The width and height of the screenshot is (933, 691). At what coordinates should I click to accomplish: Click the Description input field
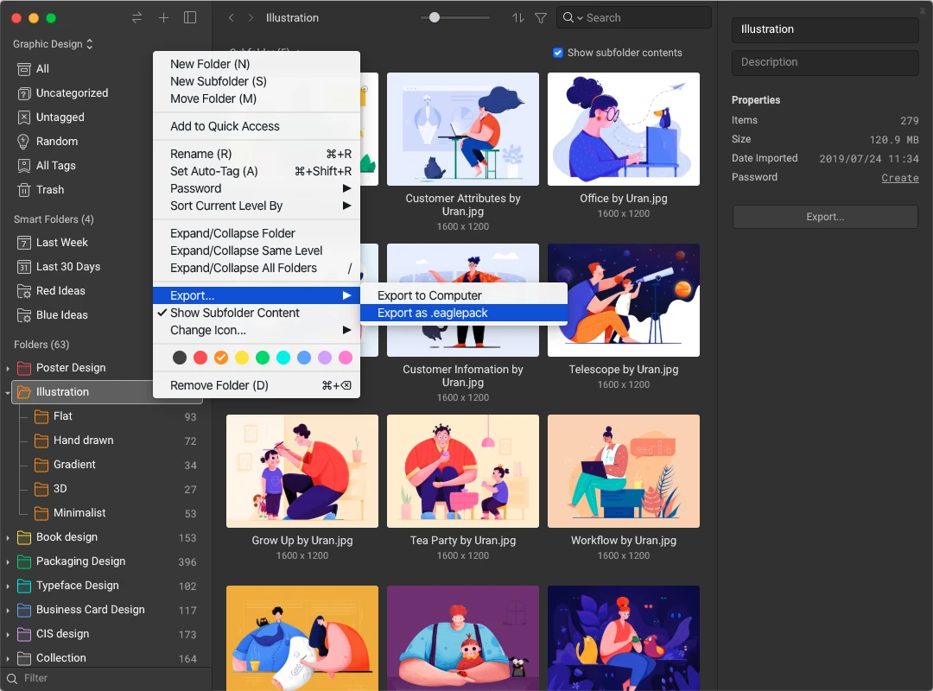coord(824,62)
